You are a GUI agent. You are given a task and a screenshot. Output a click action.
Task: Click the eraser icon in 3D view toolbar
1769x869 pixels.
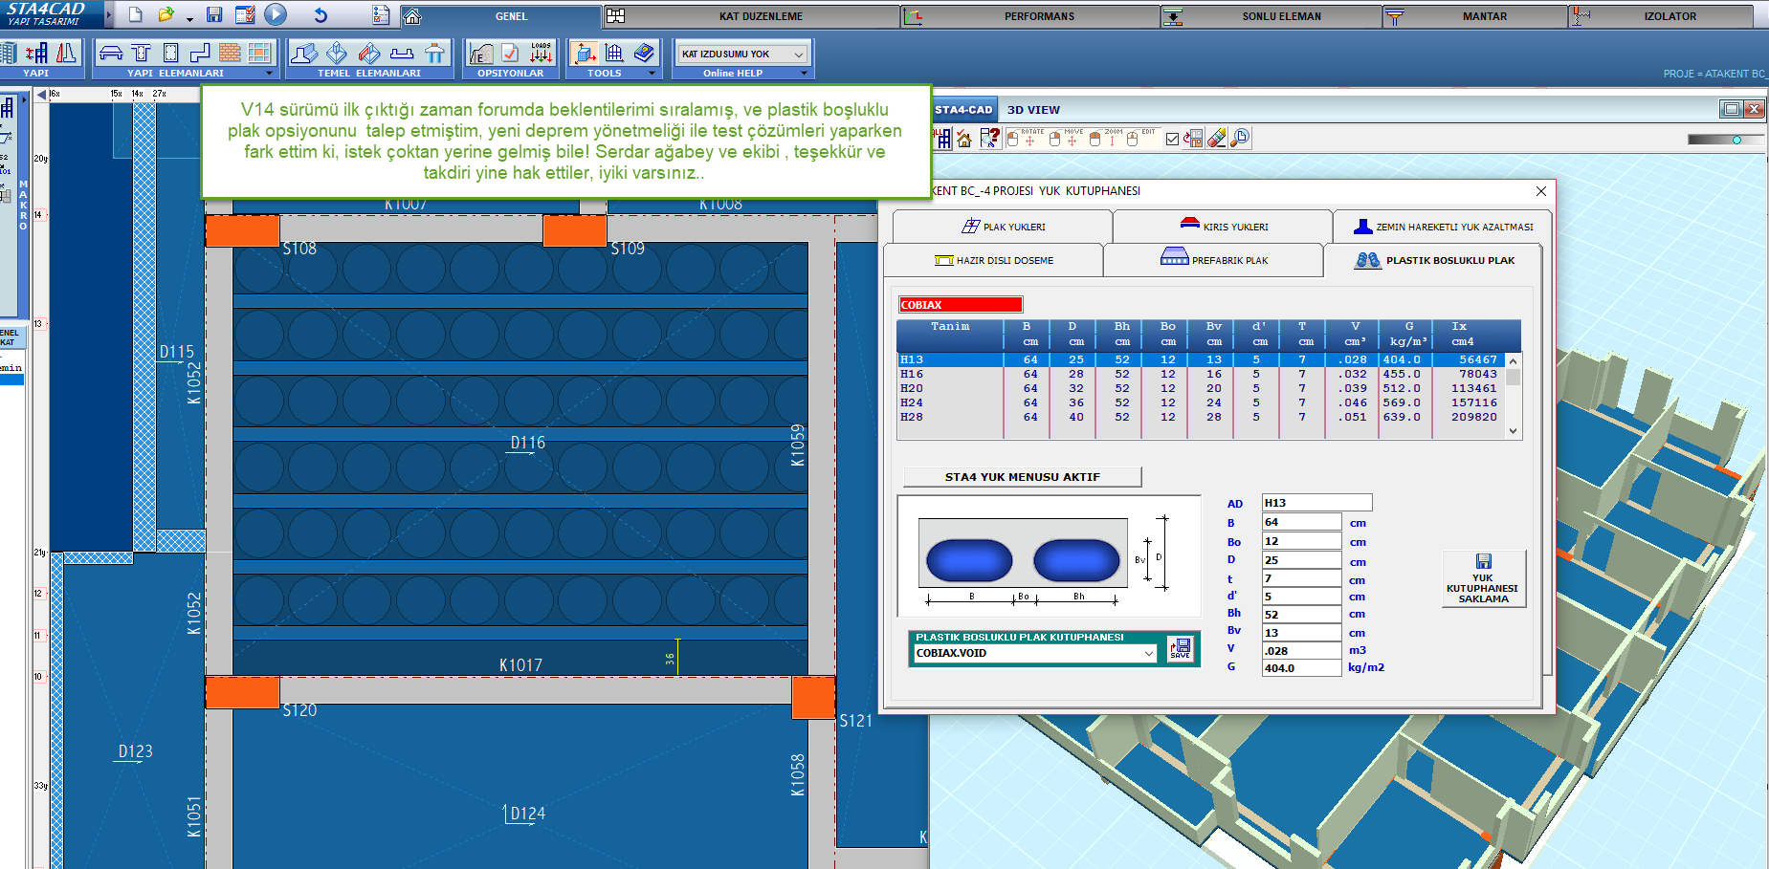[x=1217, y=139]
